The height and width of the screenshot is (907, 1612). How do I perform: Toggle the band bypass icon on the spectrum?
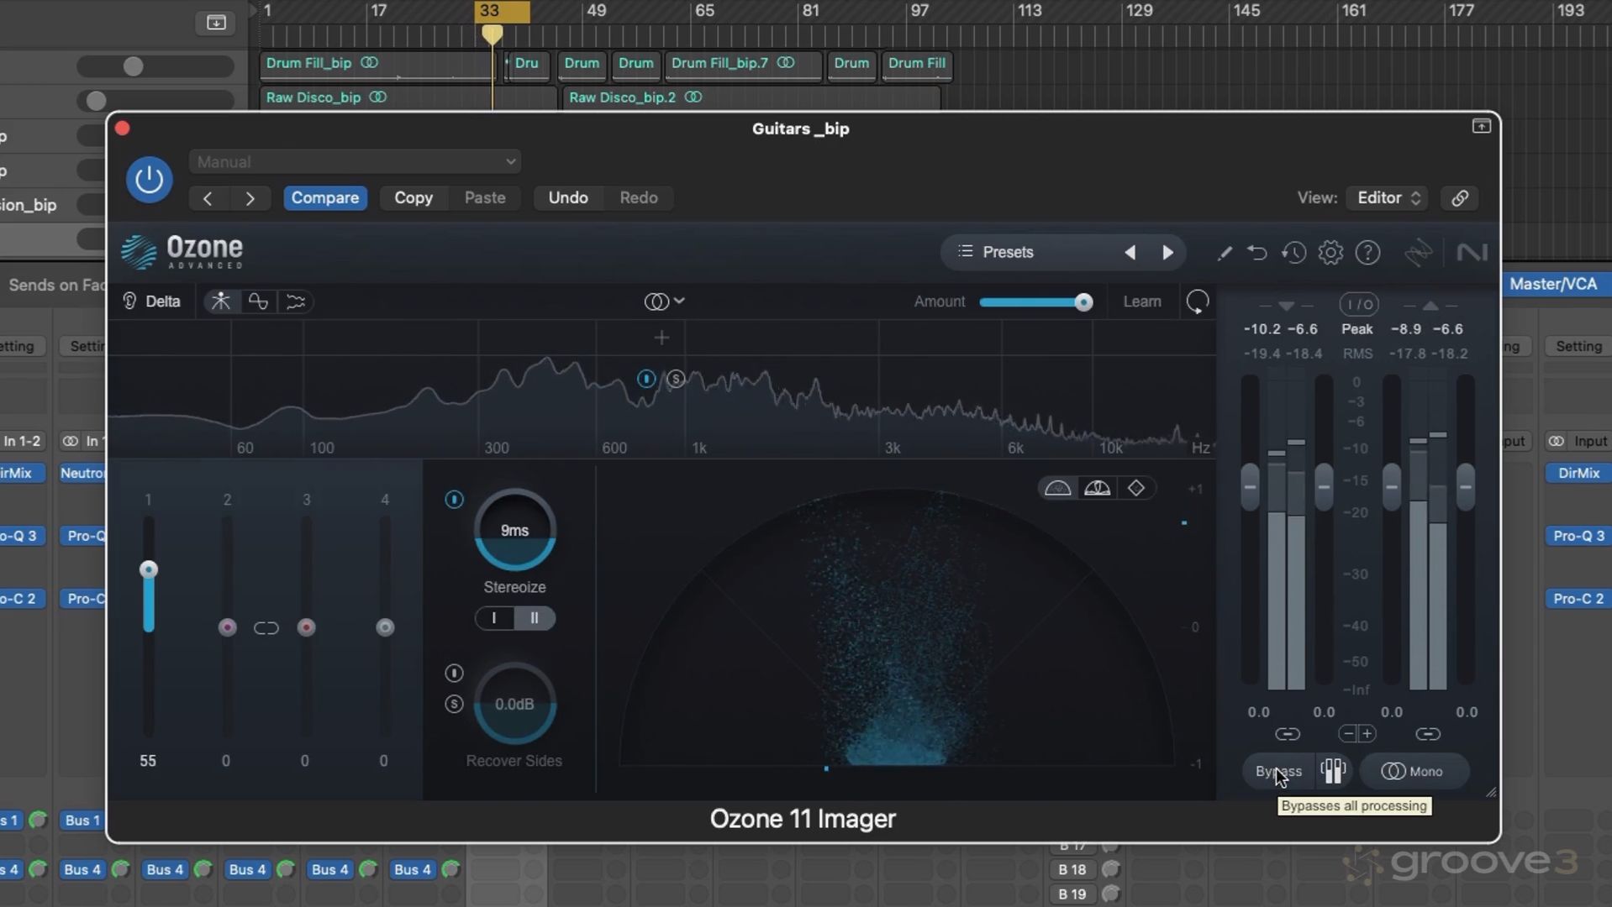pyautogui.click(x=645, y=379)
